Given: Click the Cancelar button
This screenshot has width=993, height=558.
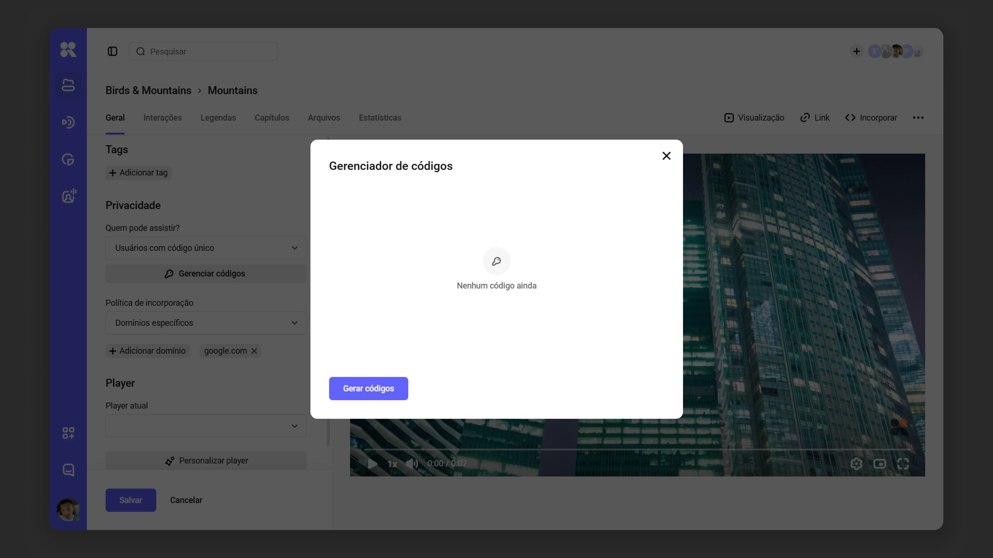Looking at the screenshot, I should [x=186, y=500].
